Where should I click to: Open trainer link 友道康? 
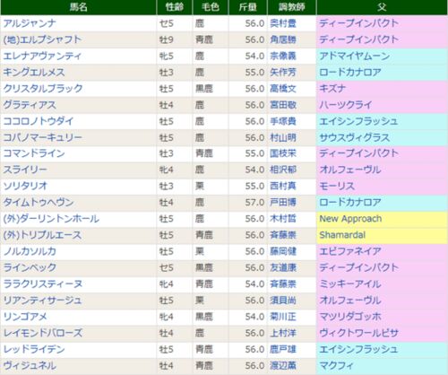click(x=283, y=267)
